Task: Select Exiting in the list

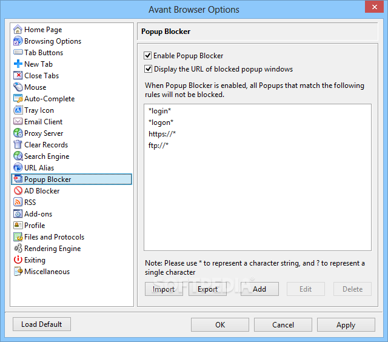Action: (x=35, y=260)
